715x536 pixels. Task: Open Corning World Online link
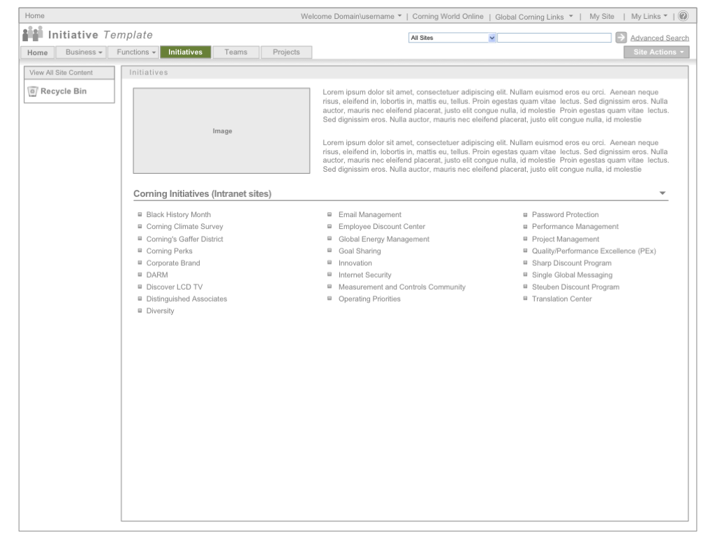[448, 17]
